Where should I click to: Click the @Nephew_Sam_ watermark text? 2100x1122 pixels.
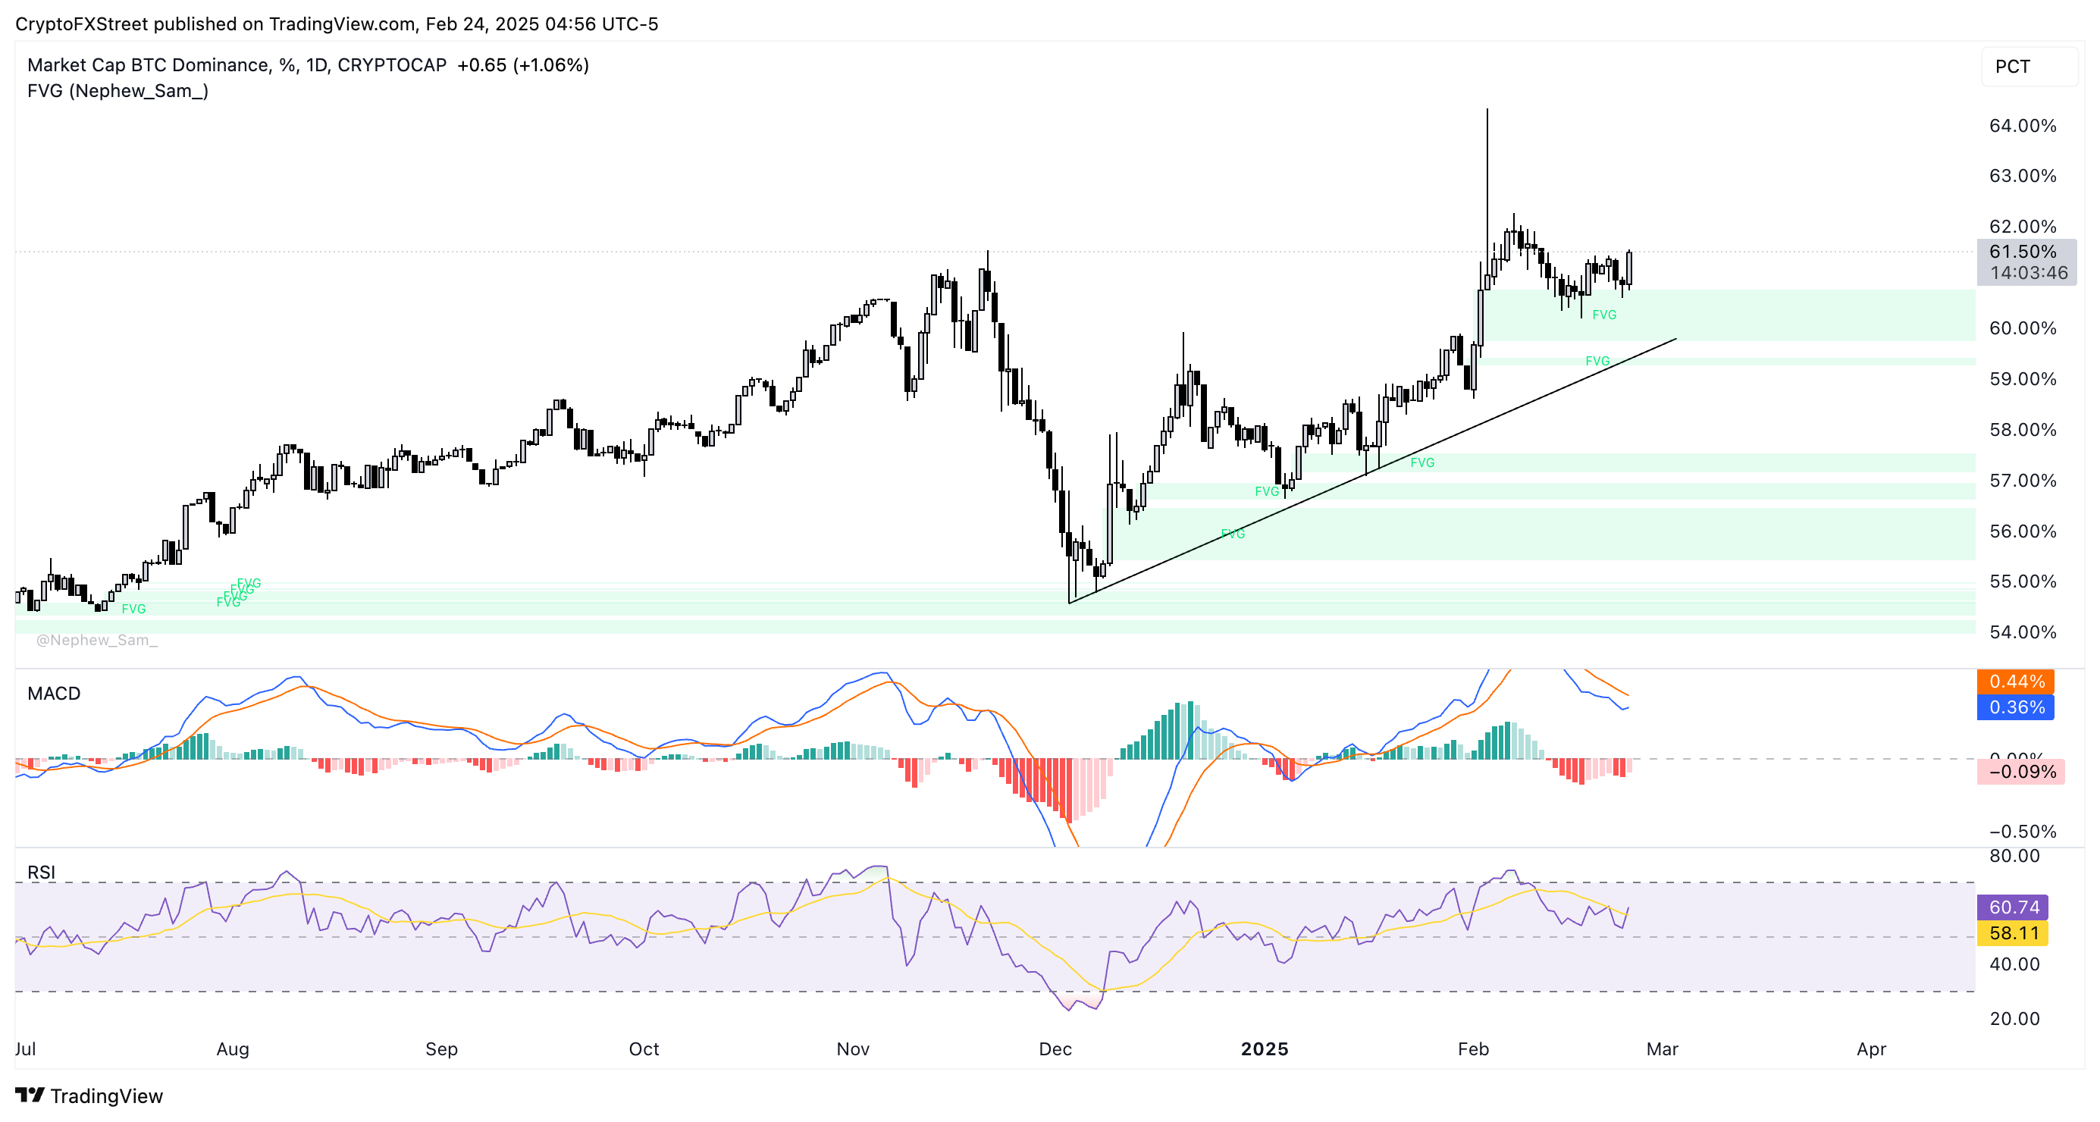96,640
